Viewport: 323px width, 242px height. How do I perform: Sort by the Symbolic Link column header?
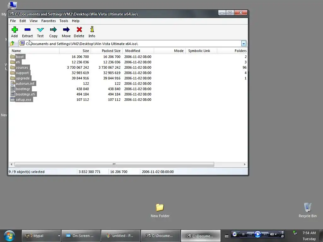coord(201,51)
